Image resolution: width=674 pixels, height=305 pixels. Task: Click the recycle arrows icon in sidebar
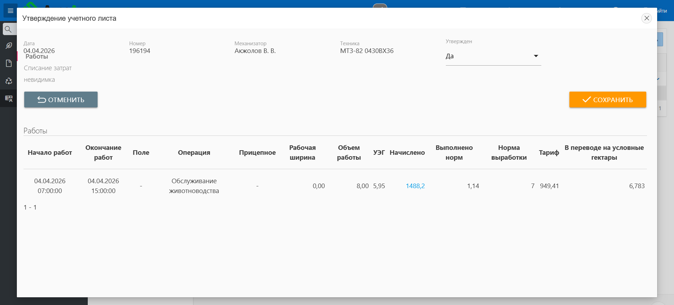point(8,81)
